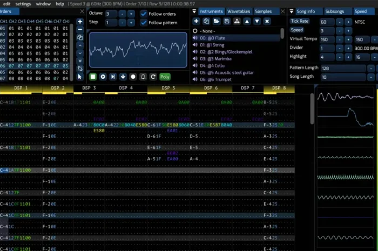Select the 05: @5 Acoustic steel guitar instrument
The height and width of the screenshot is (251, 378).
tap(237, 72)
